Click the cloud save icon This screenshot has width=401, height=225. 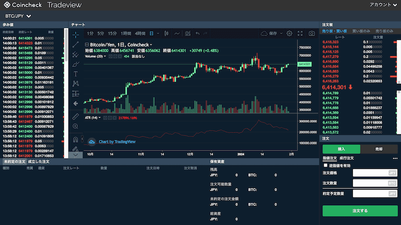[x=264, y=33]
